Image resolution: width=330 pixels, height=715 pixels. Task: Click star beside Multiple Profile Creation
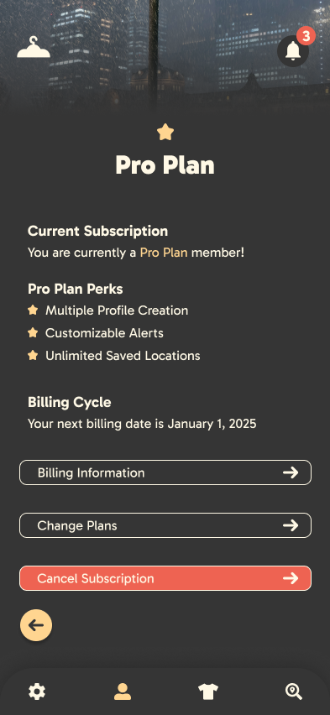[x=33, y=310]
